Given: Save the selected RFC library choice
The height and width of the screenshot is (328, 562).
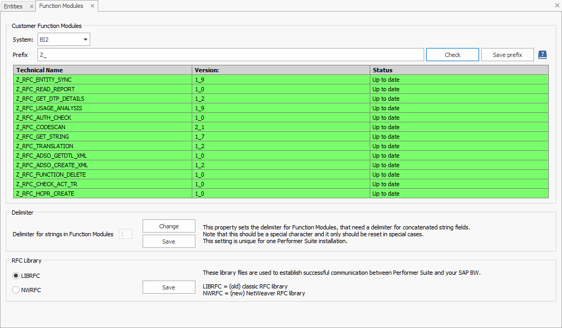Looking at the screenshot, I should click(x=168, y=287).
